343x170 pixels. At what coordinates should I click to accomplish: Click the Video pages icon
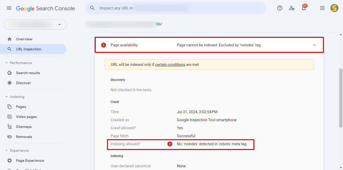[10, 117]
